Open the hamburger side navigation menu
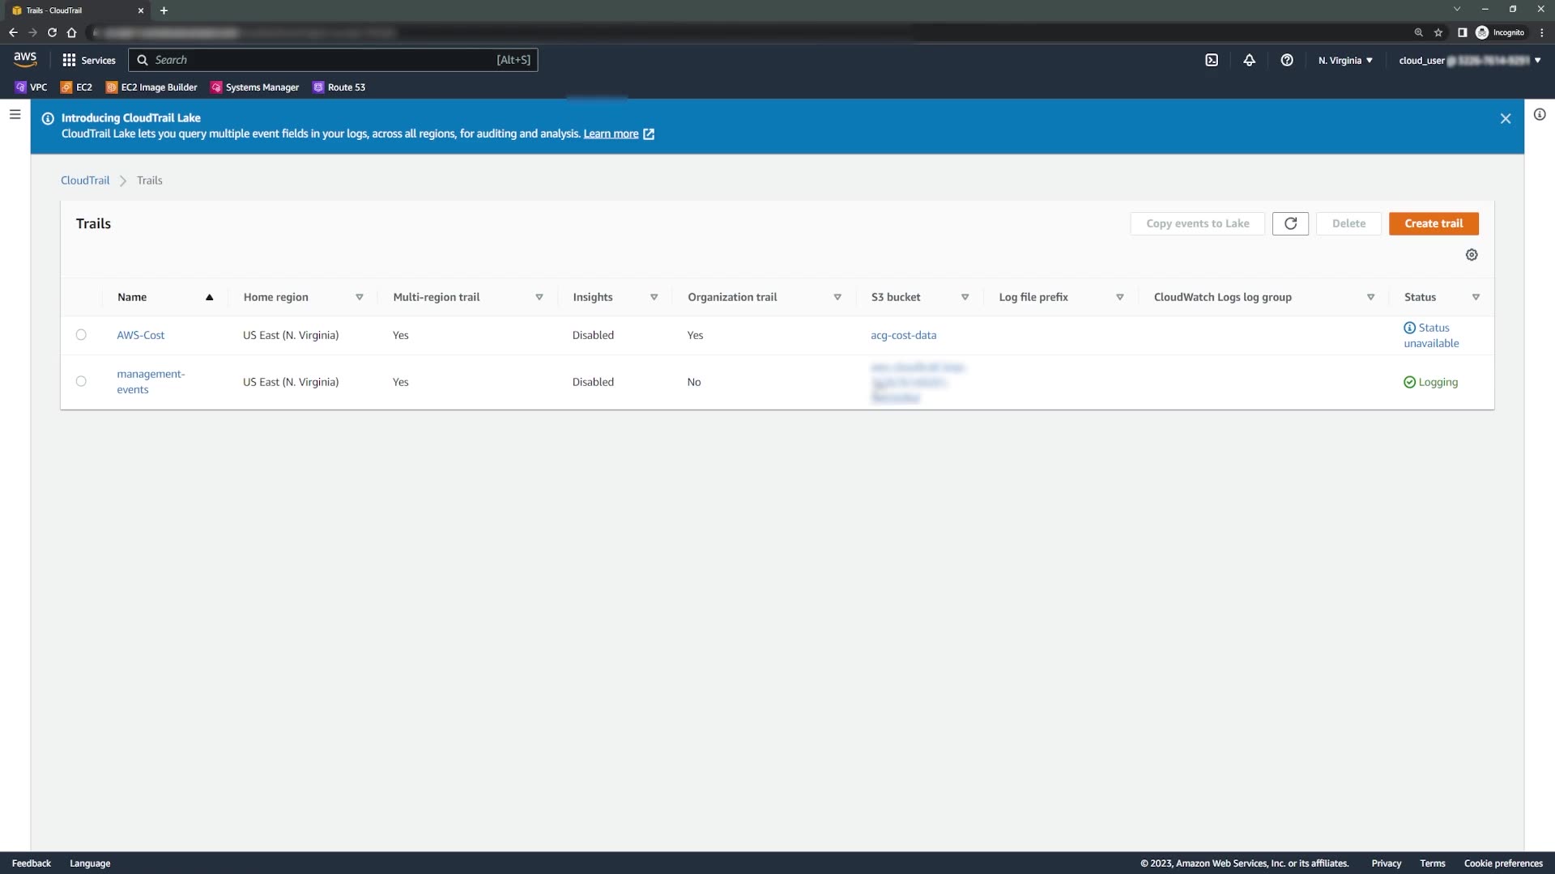The height and width of the screenshot is (874, 1555). [15, 115]
